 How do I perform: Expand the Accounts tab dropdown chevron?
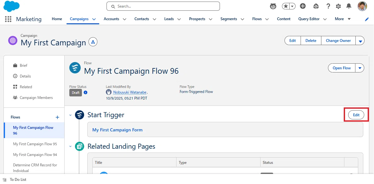pyautogui.click(x=124, y=19)
